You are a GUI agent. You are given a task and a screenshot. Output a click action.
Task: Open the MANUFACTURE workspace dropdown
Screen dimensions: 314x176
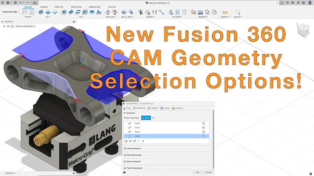click(x=10, y=12)
